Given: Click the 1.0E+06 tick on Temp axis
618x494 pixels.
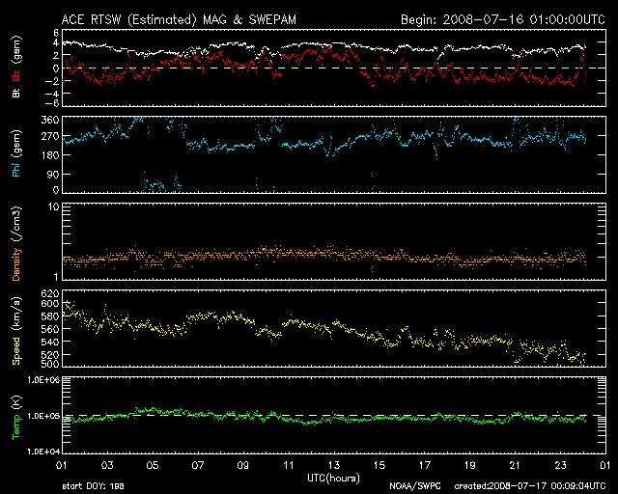Looking at the screenshot, I should [42, 380].
